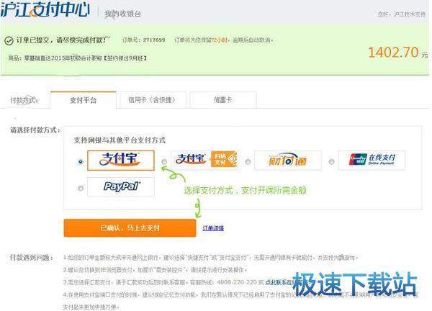Click the 沪江支付中心 logo
The width and height of the screenshot is (432, 311).
(45, 9)
